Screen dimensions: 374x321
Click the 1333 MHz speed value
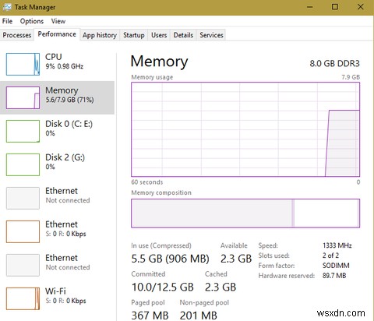(x=337, y=245)
